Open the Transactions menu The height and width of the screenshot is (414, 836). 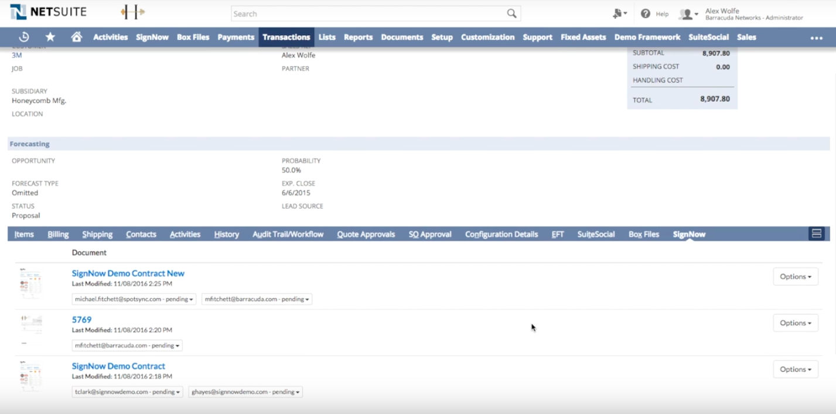tap(286, 37)
